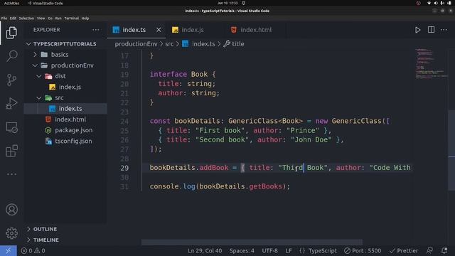Click the horizontal editor scrollbar
Viewport: 455px width, 256px height.
252,242
